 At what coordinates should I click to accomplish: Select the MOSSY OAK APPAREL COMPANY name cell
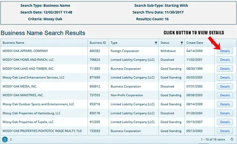click(x=25, y=51)
